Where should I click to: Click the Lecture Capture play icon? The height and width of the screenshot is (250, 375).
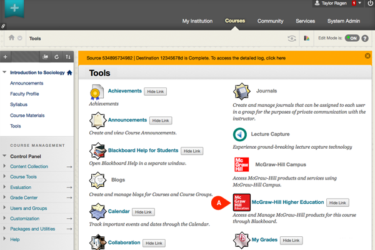tap(240, 134)
